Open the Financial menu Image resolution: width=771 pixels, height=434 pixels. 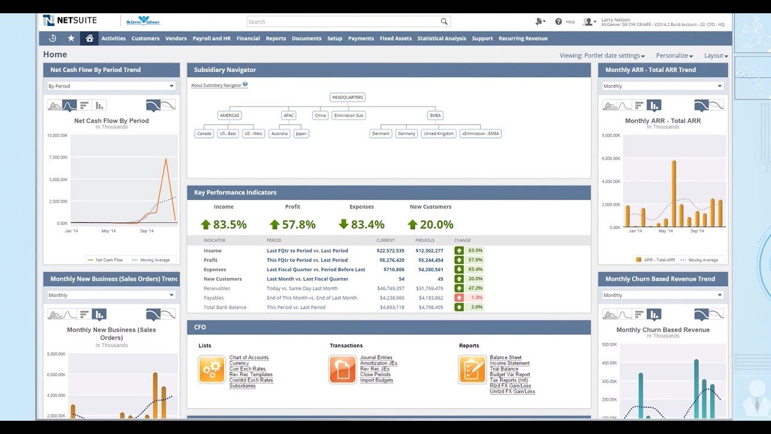[x=248, y=38]
